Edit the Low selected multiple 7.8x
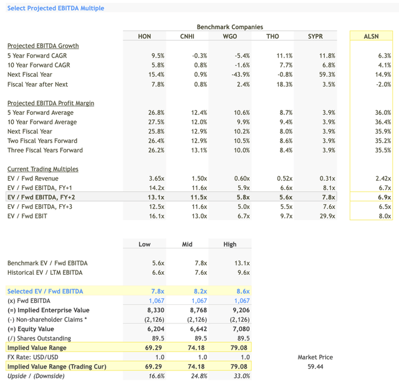399x381 pixels. click(158, 291)
